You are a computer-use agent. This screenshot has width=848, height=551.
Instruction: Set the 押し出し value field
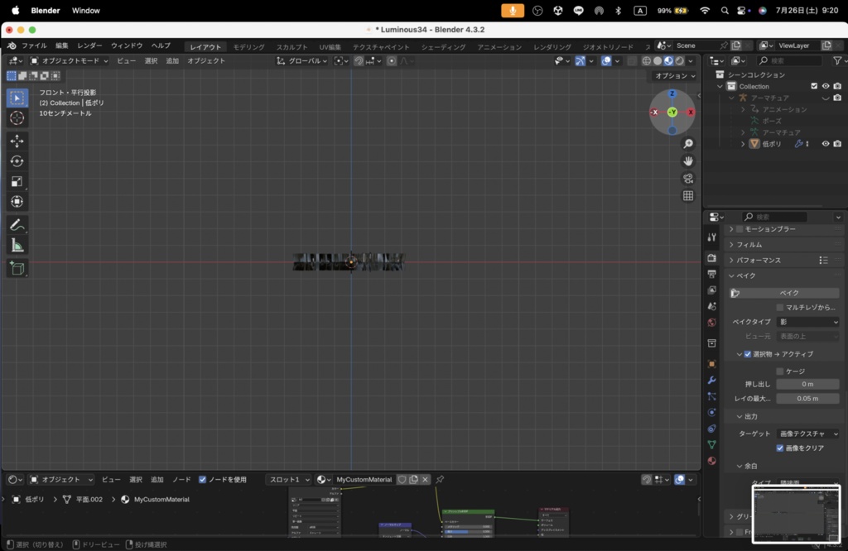[808, 384]
